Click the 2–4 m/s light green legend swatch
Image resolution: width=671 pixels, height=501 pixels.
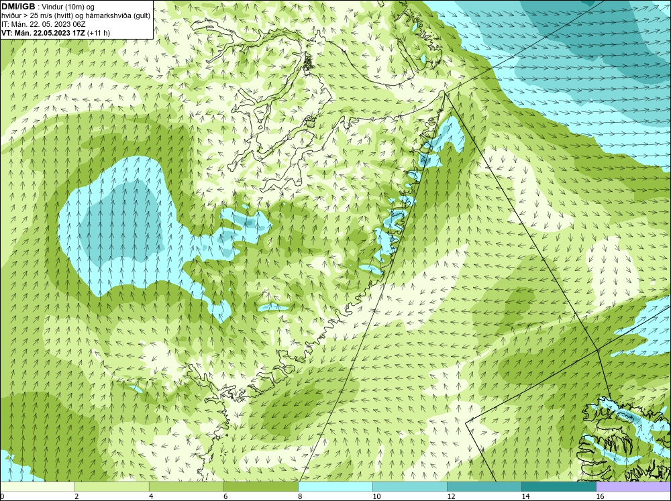[111, 486]
